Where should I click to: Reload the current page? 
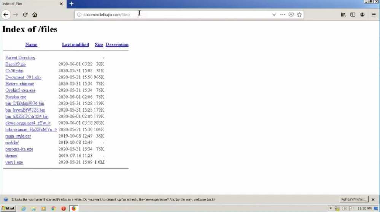25,14
